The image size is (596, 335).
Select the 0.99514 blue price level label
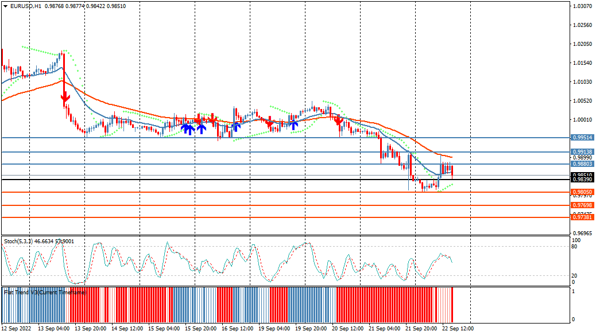coord(582,138)
